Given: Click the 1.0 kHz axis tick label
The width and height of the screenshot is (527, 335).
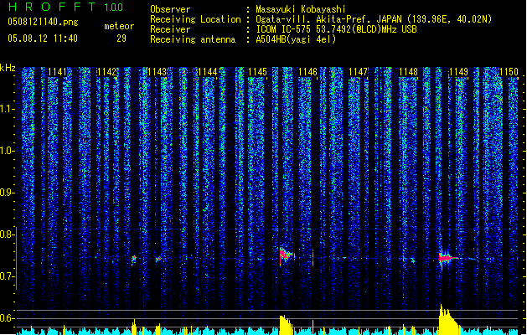Looking at the screenshot, I should click(8, 151).
